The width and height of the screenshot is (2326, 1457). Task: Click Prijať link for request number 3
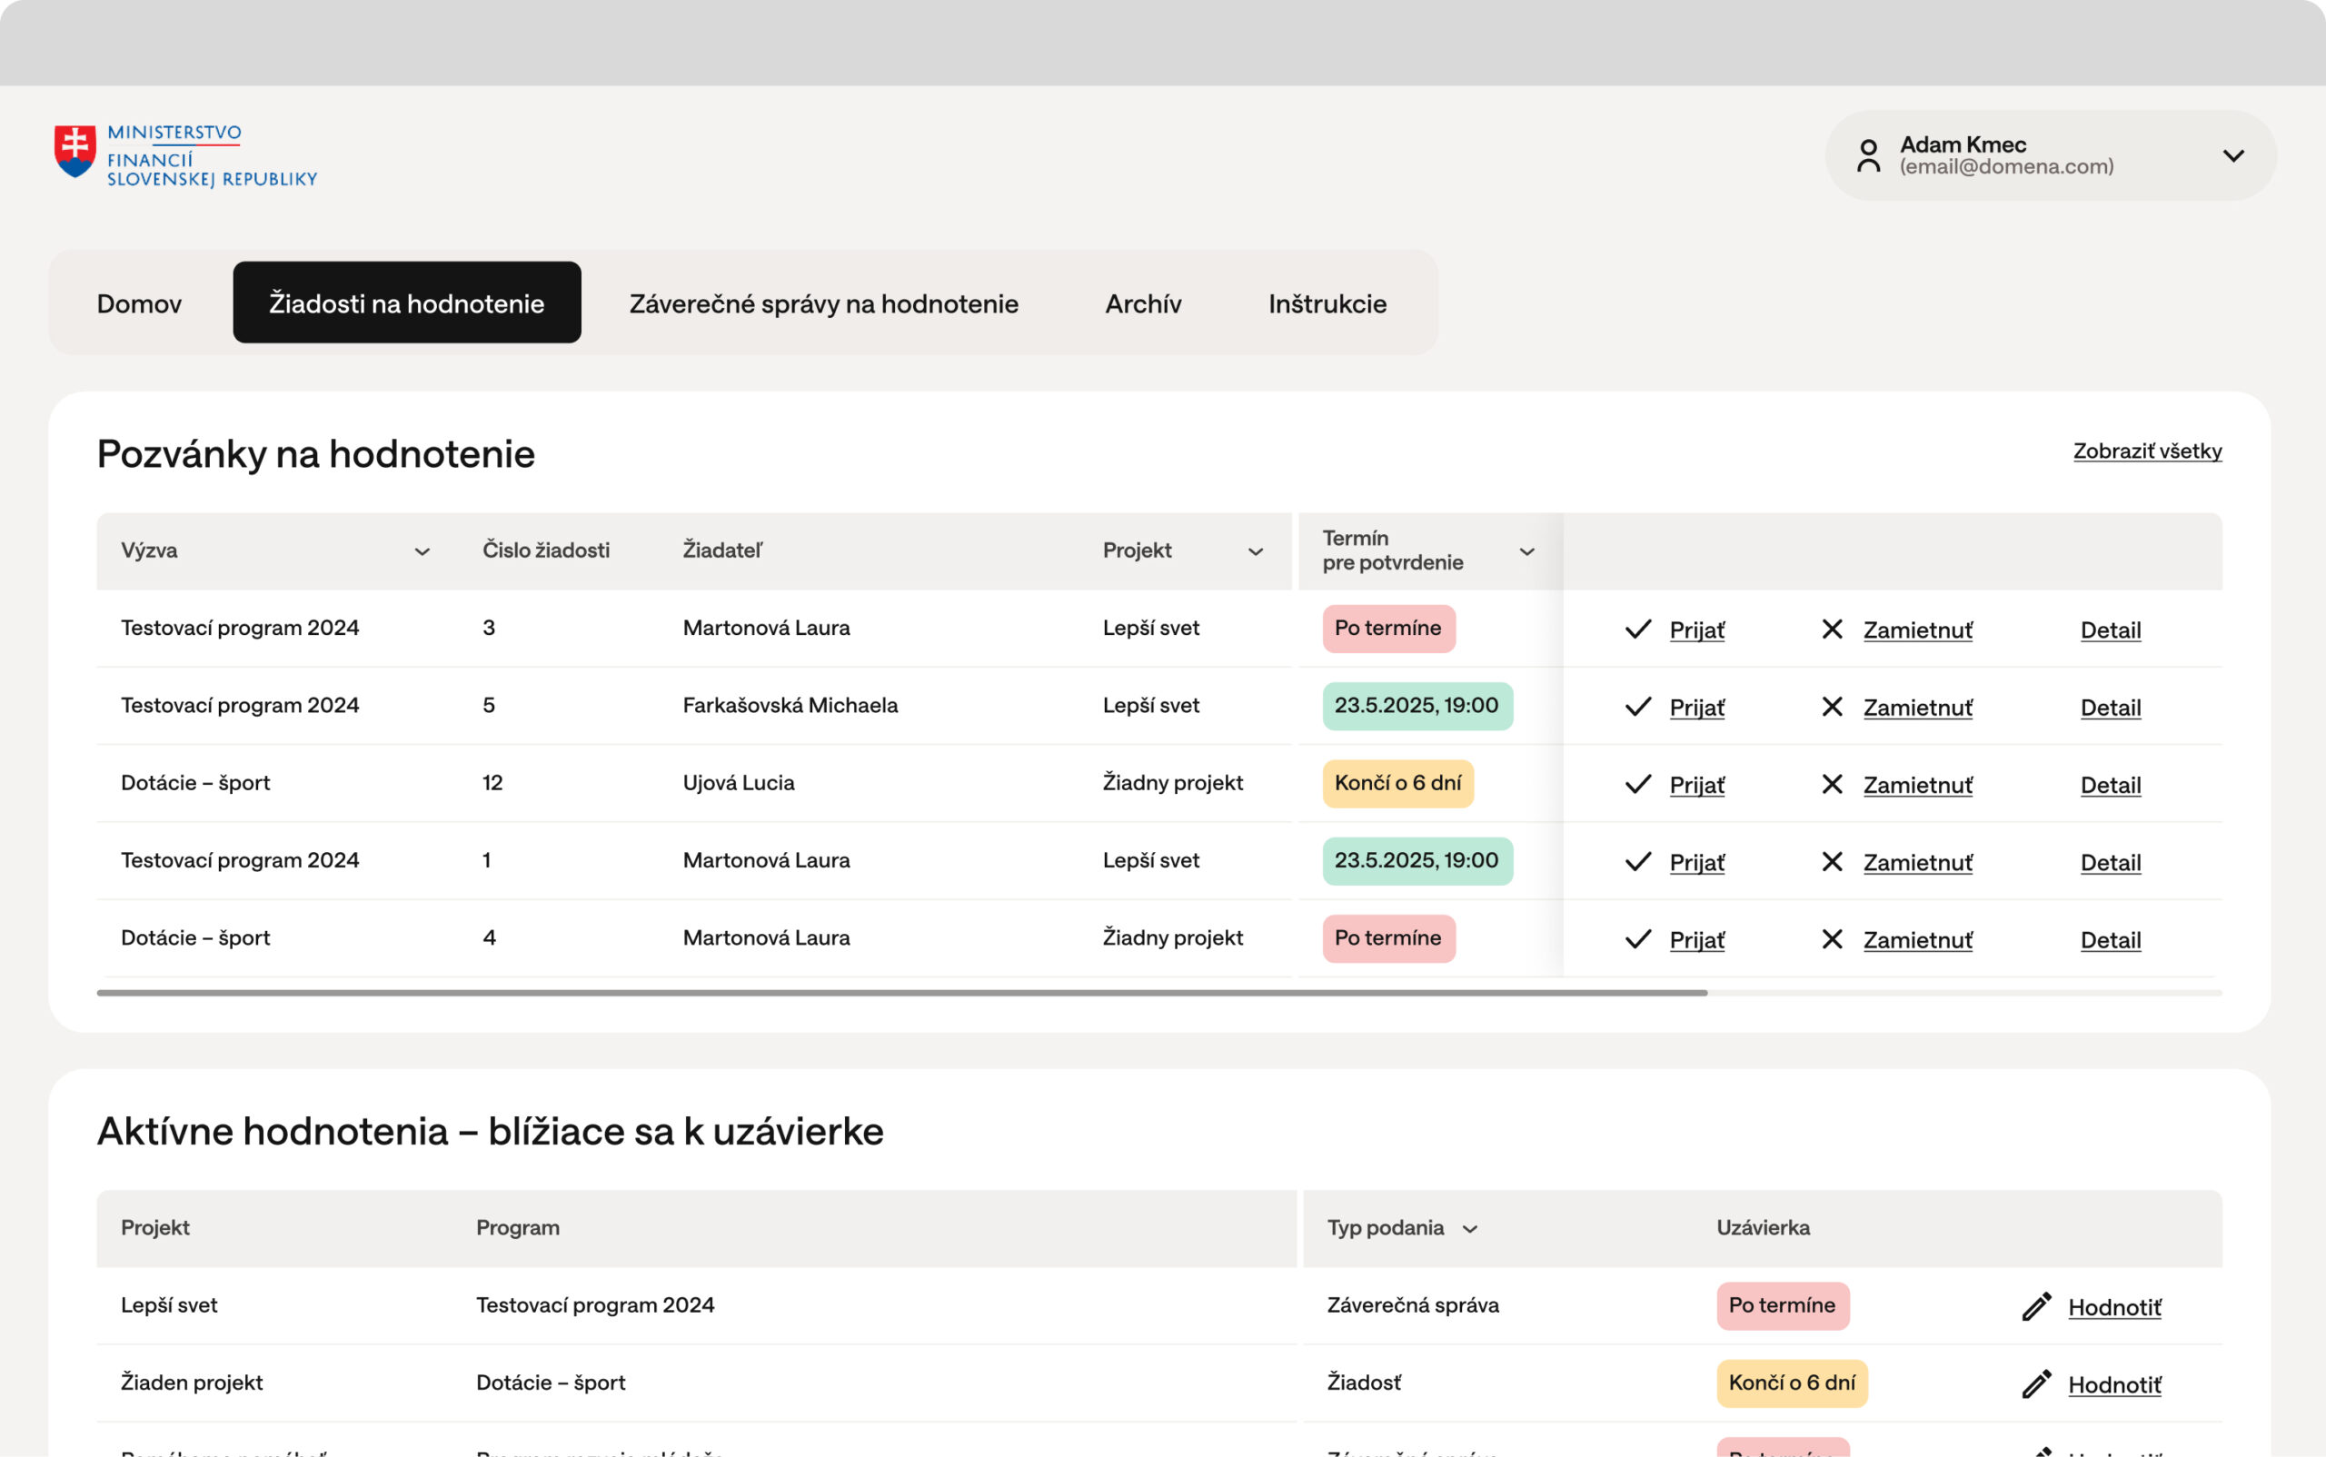pos(1696,630)
